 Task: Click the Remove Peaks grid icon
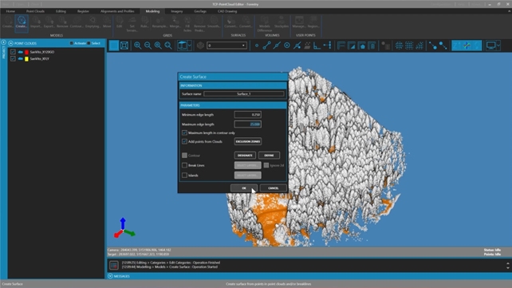pos(199,24)
